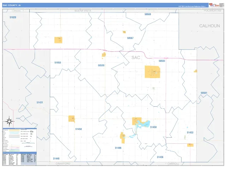Click the CALHOUN county label
This screenshot has width=226, height=169.
[x=209, y=26]
